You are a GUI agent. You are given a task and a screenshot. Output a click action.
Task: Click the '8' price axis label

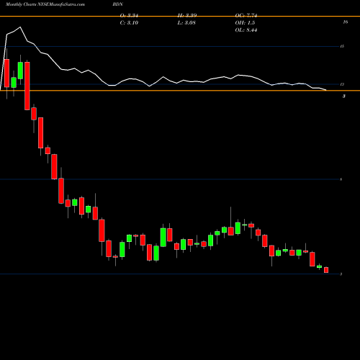click(x=341, y=179)
